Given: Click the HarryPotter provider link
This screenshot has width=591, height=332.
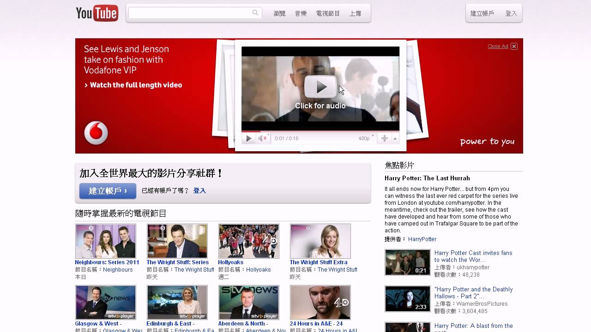Looking at the screenshot, I should pyautogui.click(x=422, y=239).
